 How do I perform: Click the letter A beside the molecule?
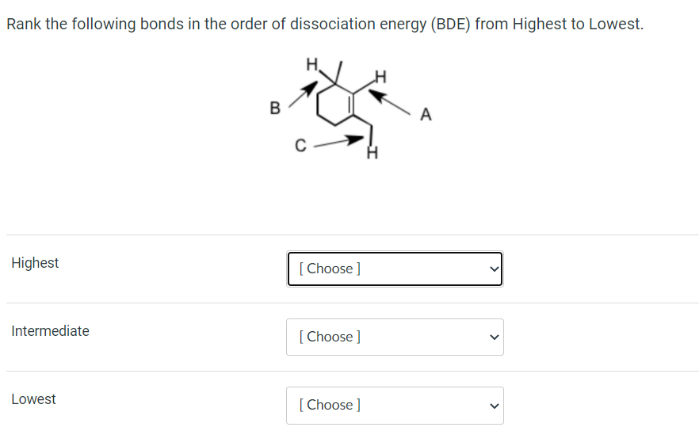pos(426,116)
